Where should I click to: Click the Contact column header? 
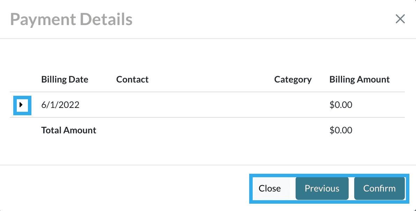pos(132,79)
